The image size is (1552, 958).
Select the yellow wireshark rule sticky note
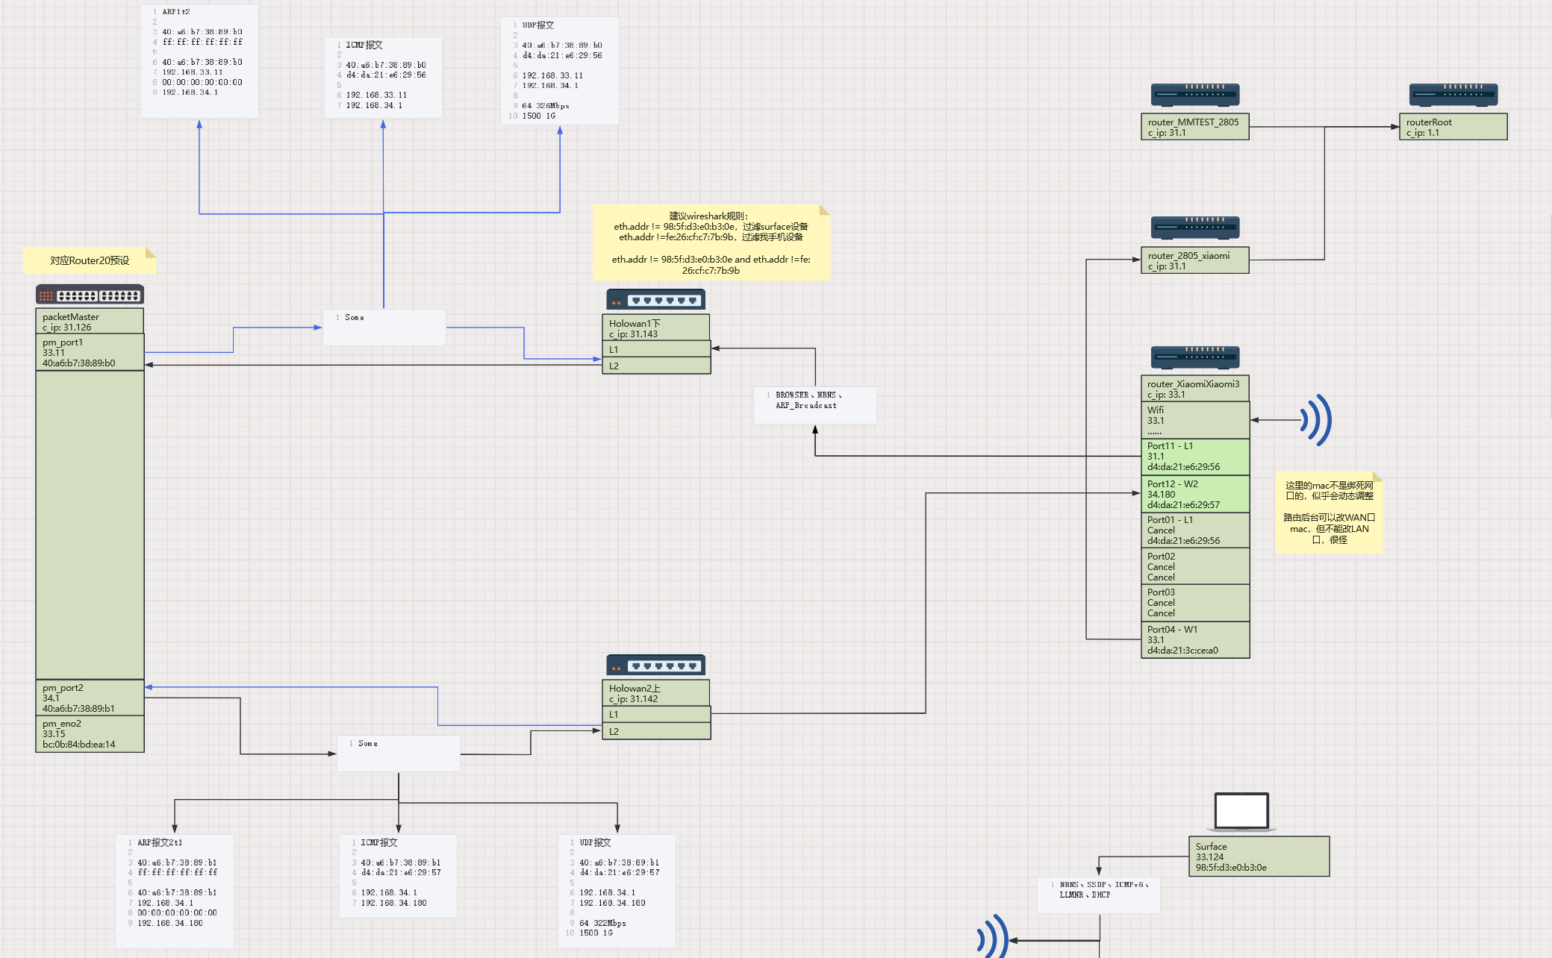click(x=711, y=242)
